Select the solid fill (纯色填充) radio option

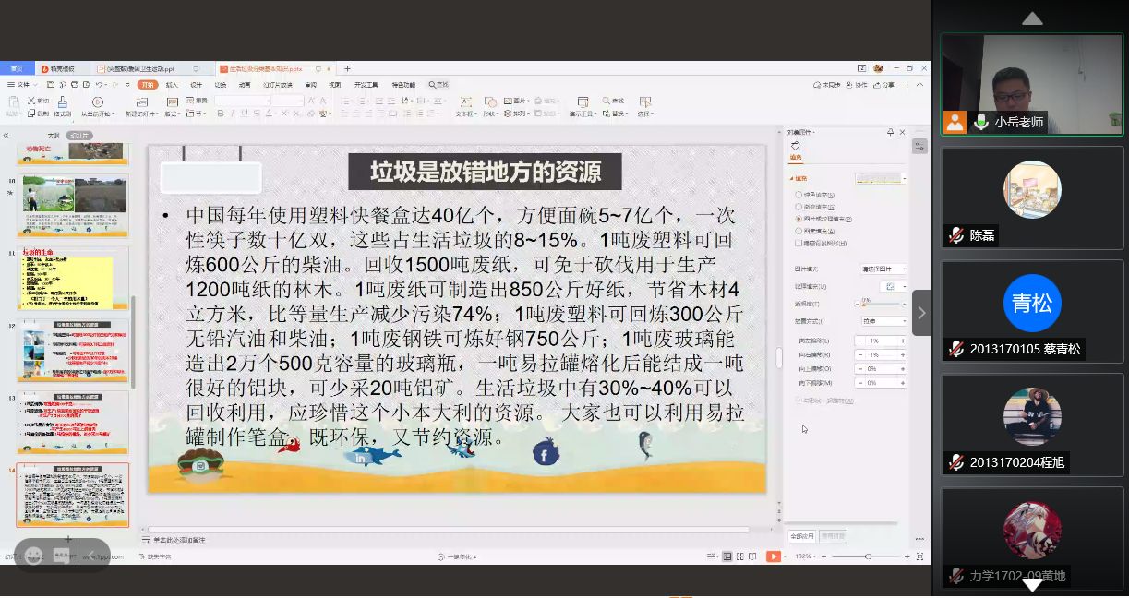(x=799, y=195)
